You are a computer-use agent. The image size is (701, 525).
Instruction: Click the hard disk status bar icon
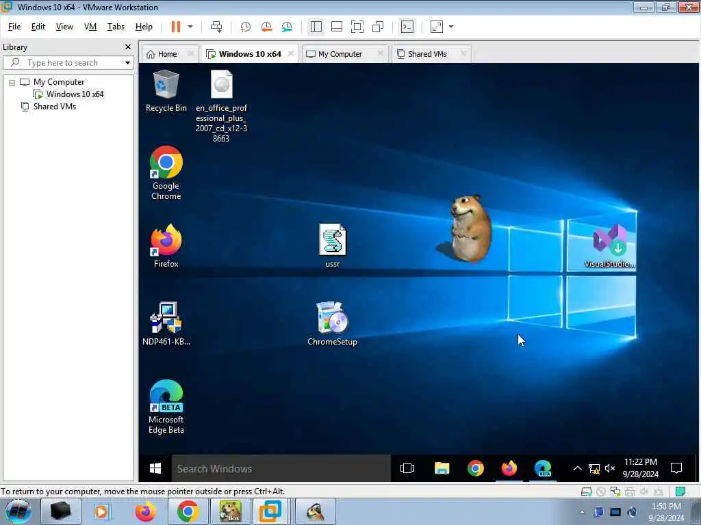point(586,492)
